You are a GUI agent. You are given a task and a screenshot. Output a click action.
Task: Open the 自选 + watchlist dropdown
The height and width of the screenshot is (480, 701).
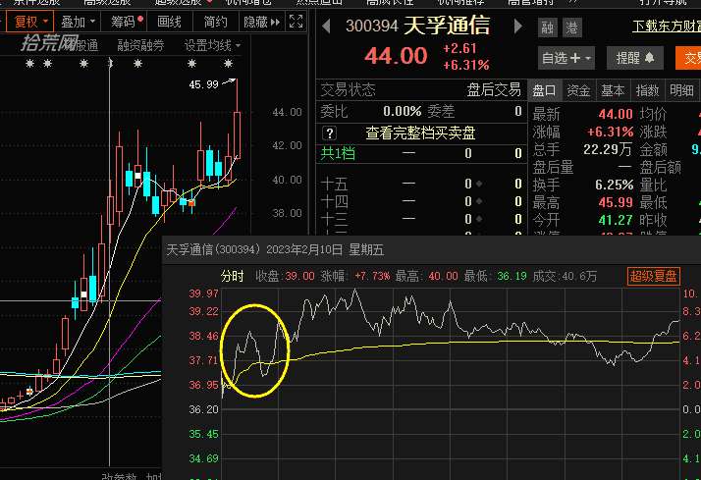566,58
